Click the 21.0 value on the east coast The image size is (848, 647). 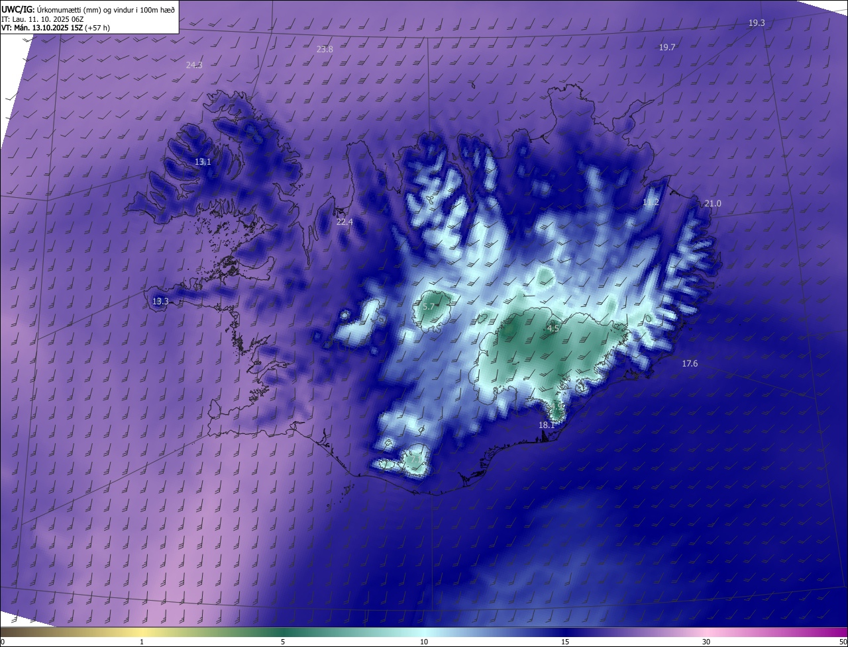pyautogui.click(x=712, y=204)
